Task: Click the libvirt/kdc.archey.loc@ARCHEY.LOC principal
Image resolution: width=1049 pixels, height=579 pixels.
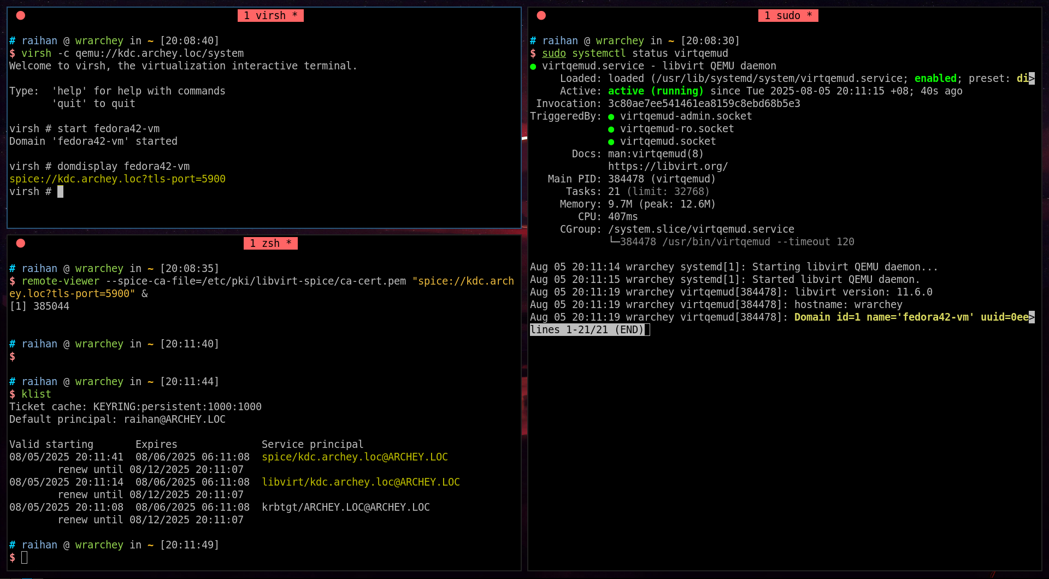Action: click(x=361, y=482)
